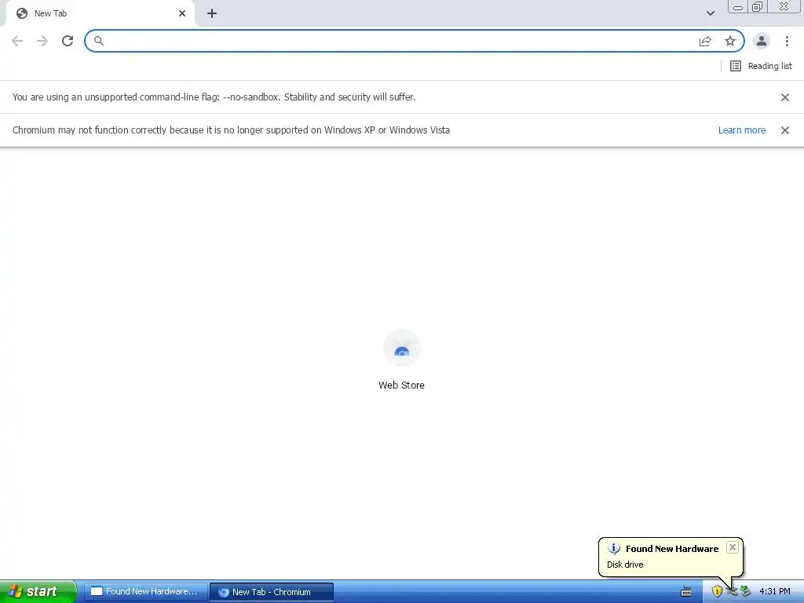Open the Security Center shield tray icon
Screen dimensions: 804x603
[x=717, y=591]
